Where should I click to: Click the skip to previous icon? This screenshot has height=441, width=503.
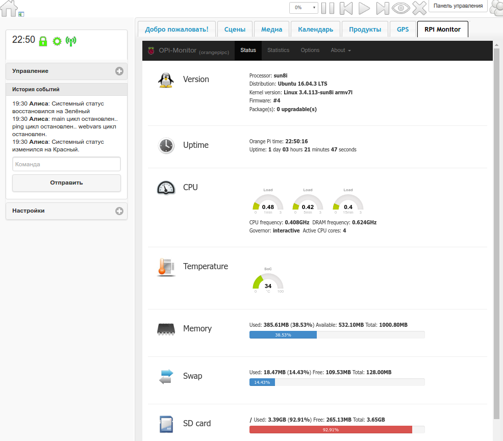click(x=346, y=8)
